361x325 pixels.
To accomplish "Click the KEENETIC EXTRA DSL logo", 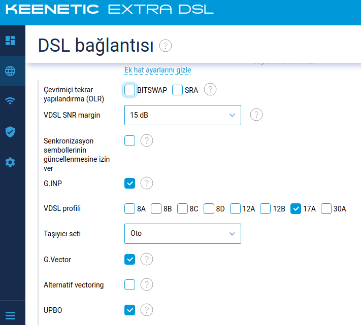I will tap(110, 10).
